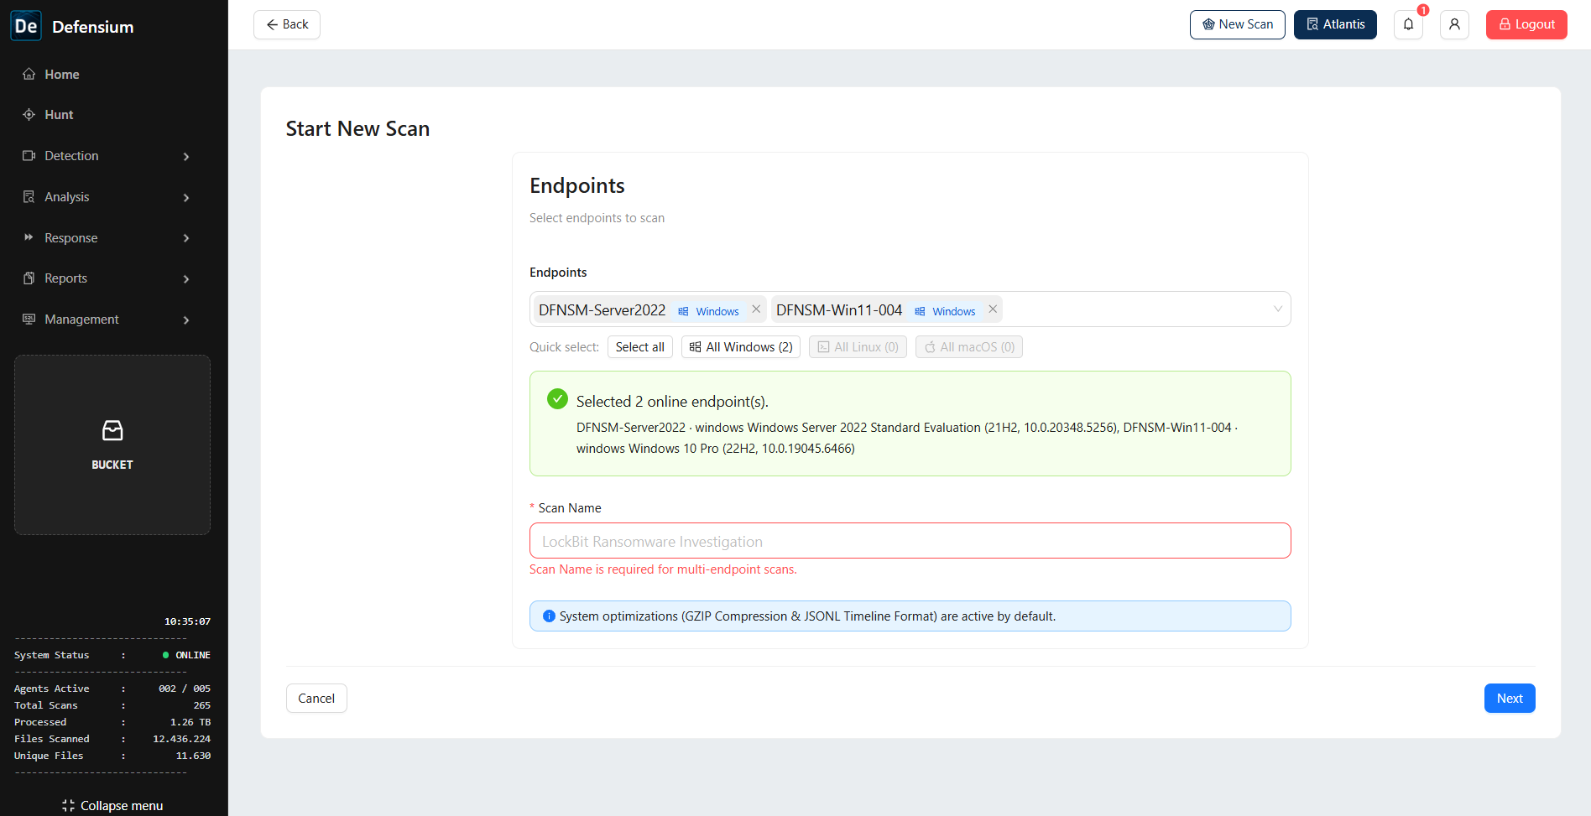Image resolution: width=1591 pixels, height=816 pixels.
Task: Expand the Analysis submenu
Action: [x=107, y=197]
